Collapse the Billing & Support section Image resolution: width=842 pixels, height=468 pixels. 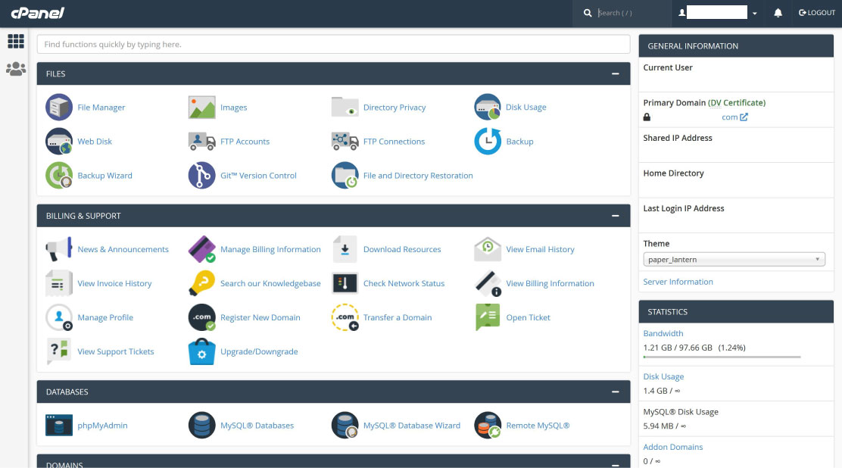tap(616, 216)
